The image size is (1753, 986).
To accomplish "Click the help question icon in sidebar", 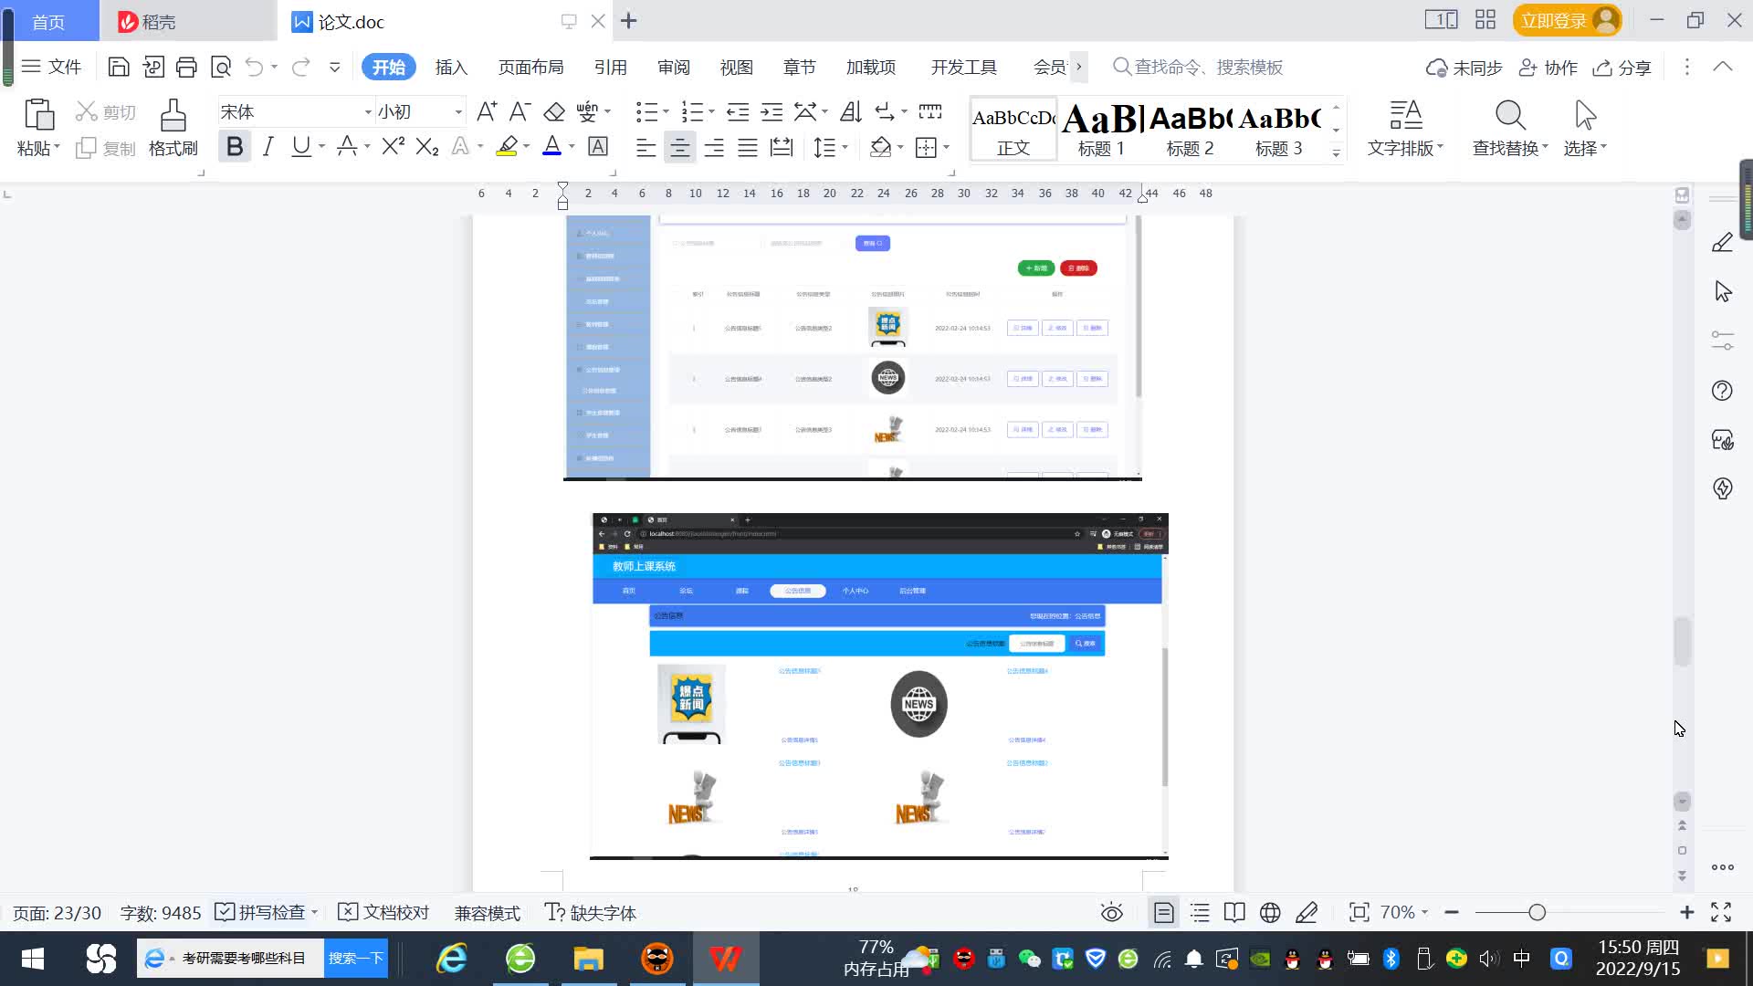I will (1722, 391).
